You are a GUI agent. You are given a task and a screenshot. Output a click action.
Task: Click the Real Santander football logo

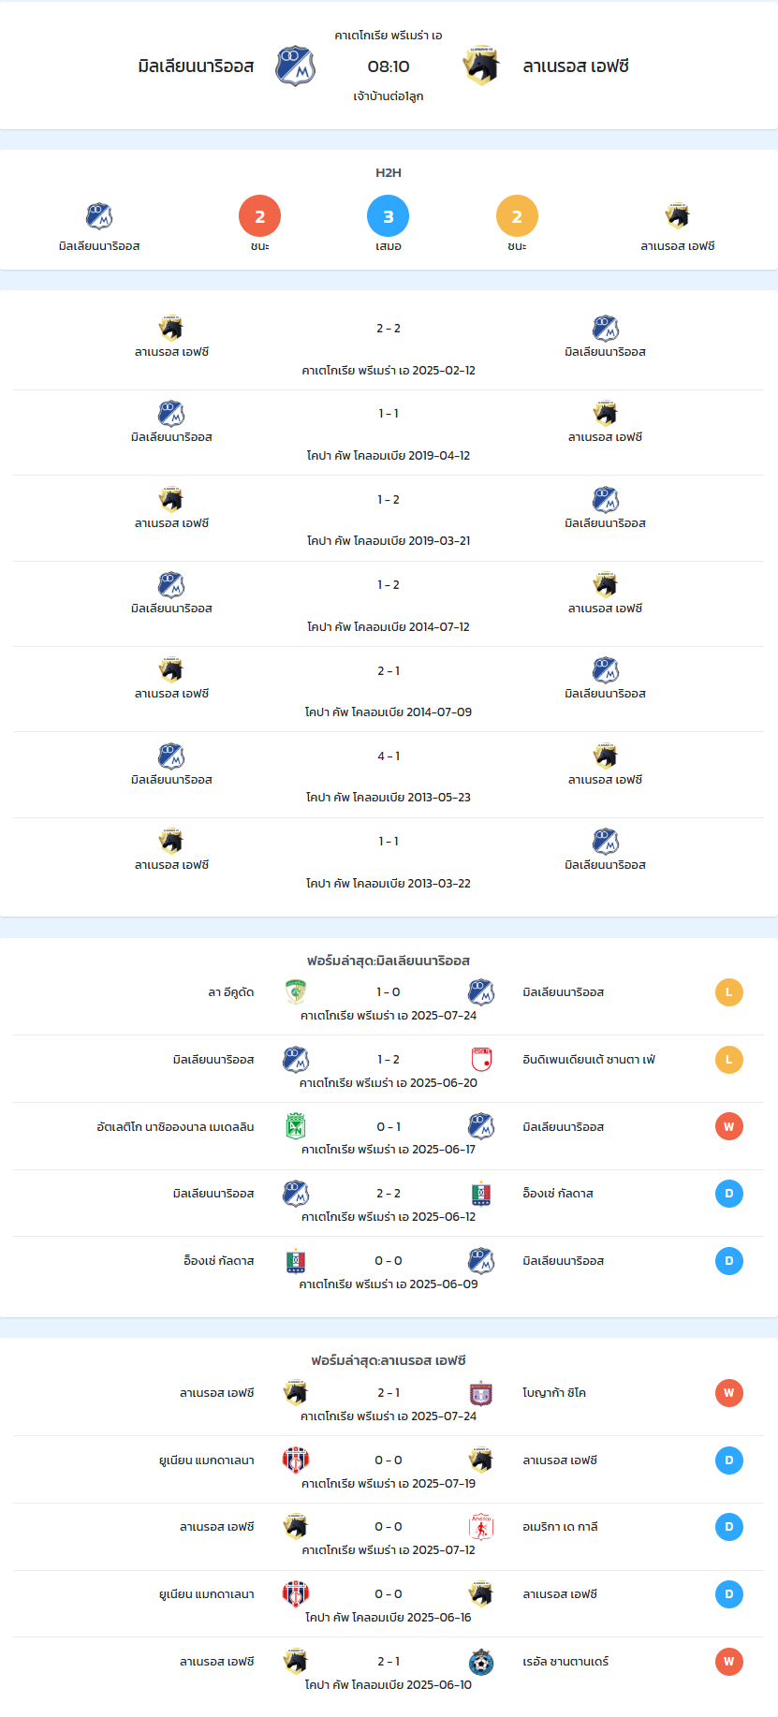click(481, 1662)
